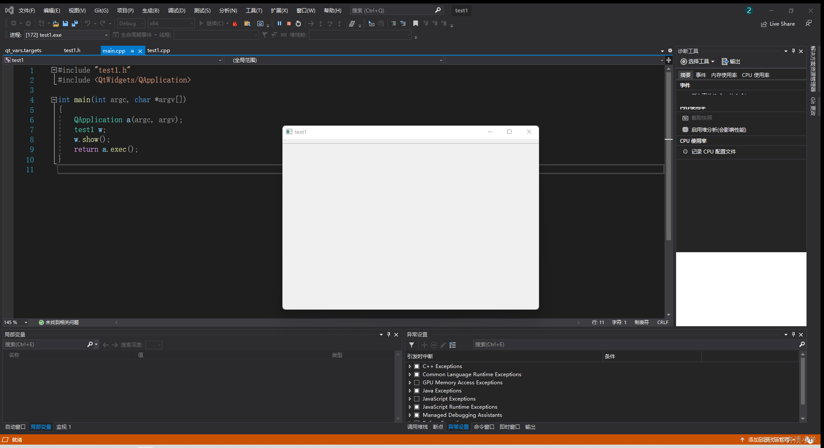Screen dimensions: 824x448
Task: Click the restore default list icon in the Exception Settings panel
Action: pyautogui.click(x=453, y=345)
